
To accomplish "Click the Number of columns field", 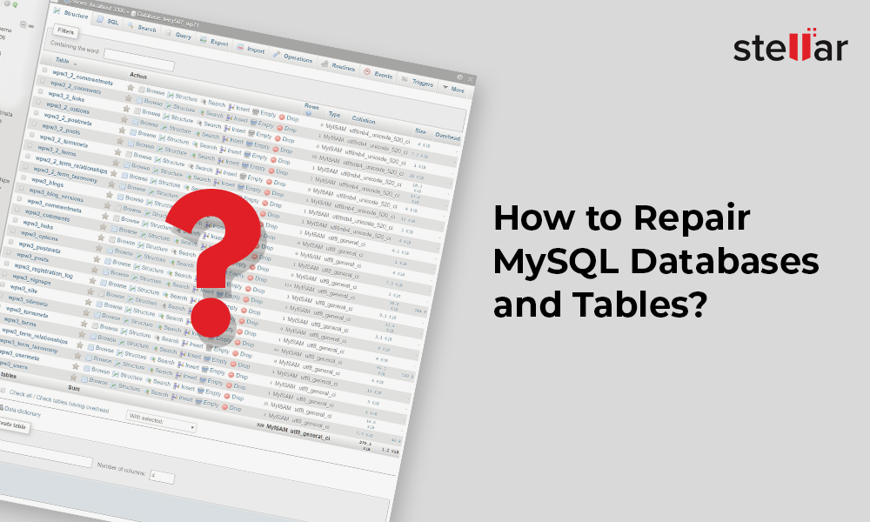I will click(162, 477).
